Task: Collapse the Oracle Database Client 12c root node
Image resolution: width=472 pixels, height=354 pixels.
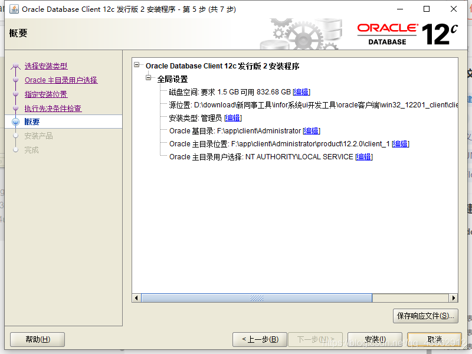Action: tap(137, 65)
